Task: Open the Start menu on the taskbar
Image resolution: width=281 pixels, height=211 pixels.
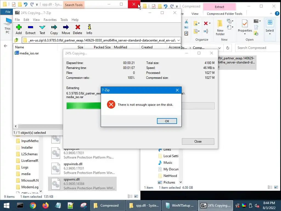Action: 7,206
